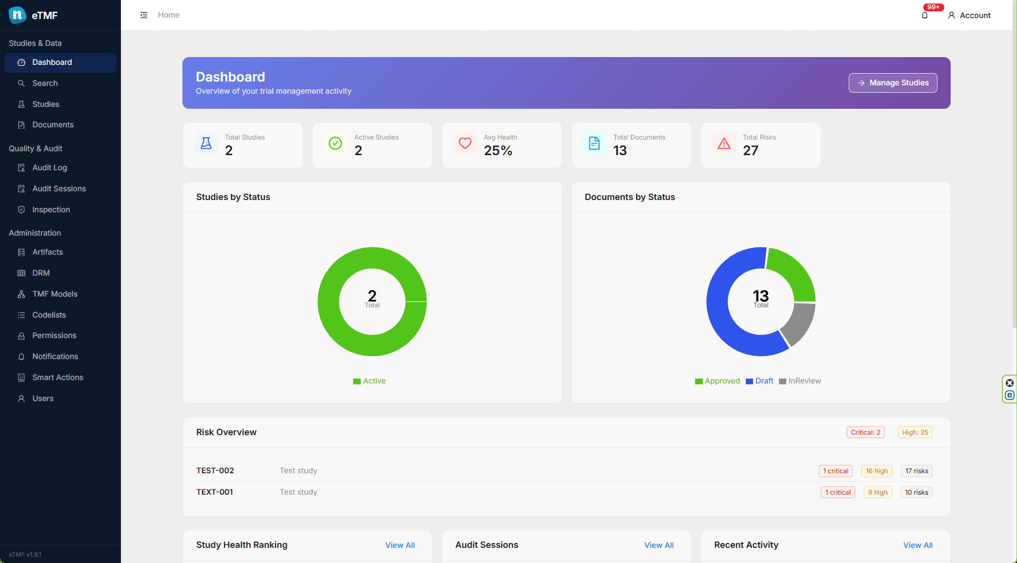Navigate to Audit Sessions
Image resolution: width=1017 pixels, height=563 pixels.
tap(60, 189)
